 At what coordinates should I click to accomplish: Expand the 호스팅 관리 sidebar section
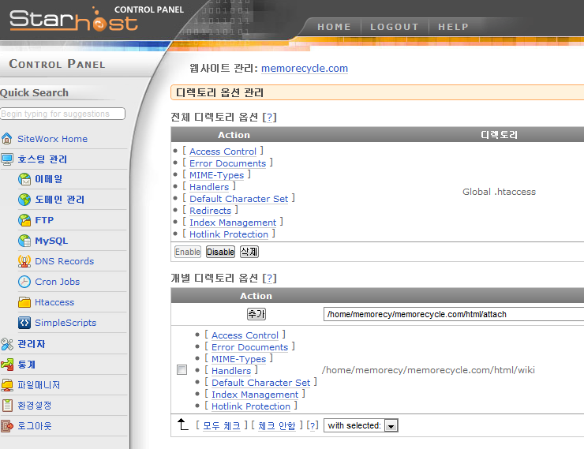pos(42,159)
